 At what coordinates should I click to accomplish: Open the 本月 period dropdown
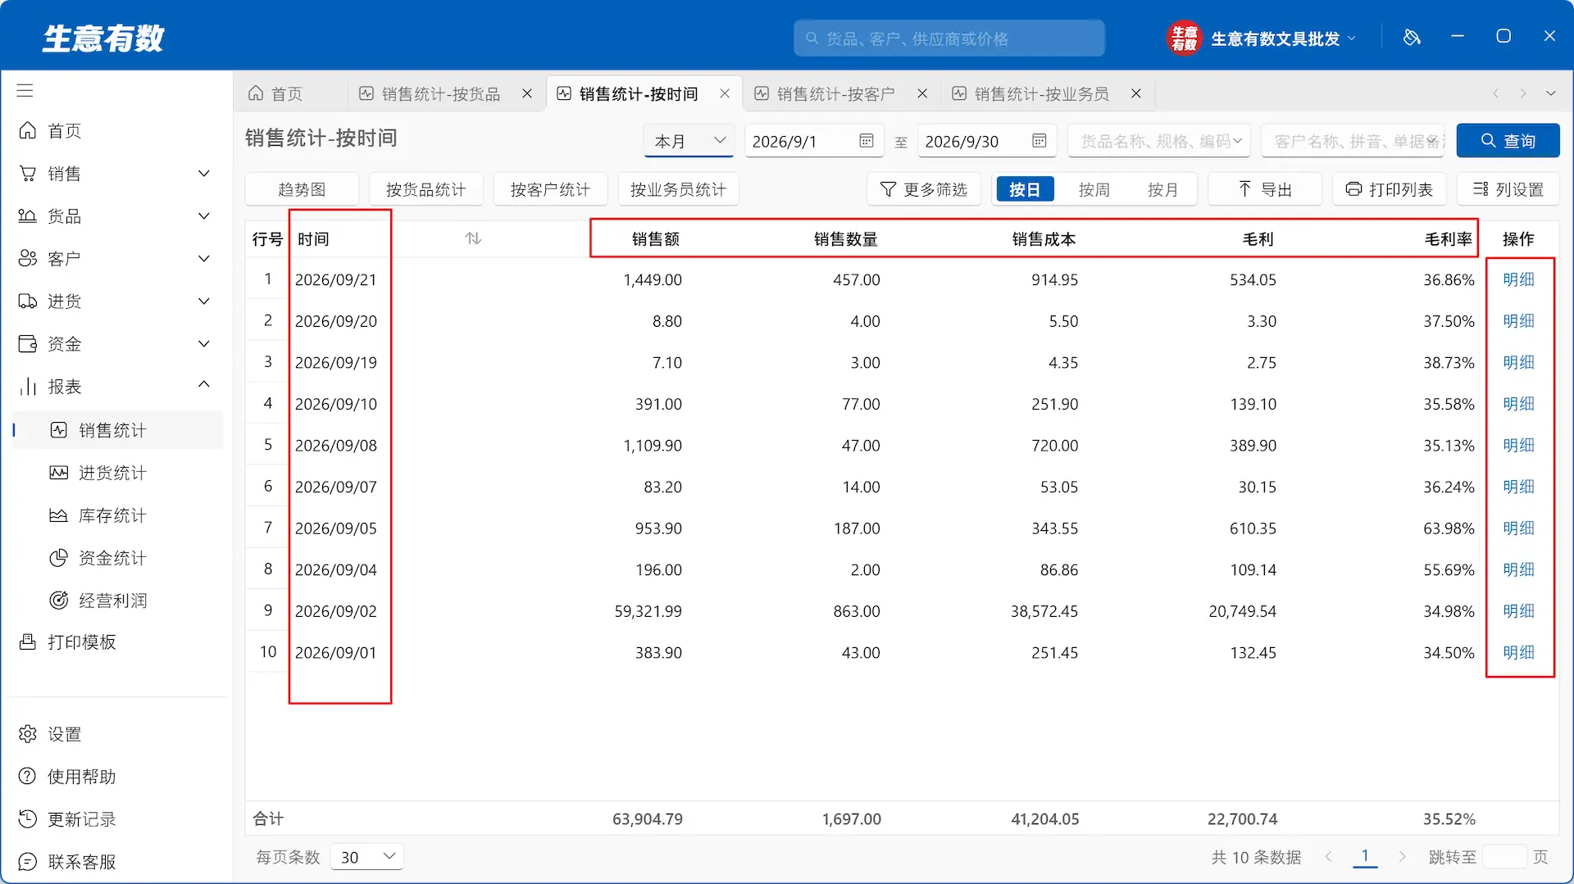689,141
